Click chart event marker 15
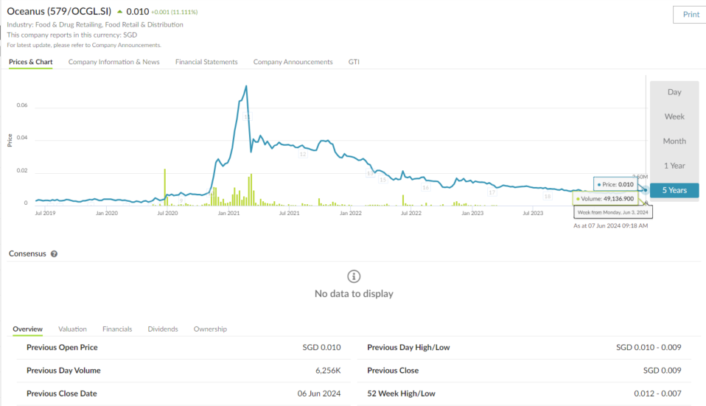Image resolution: width=706 pixels, height=406 pixels. (382, 180)
